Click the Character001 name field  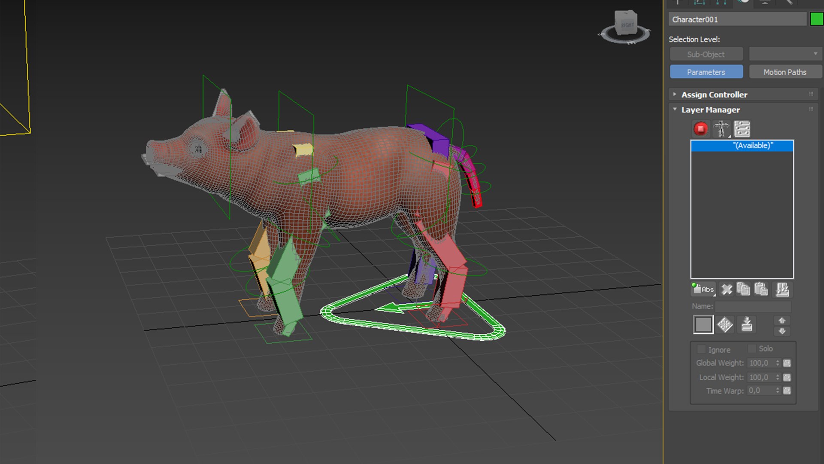pos(737,19)
